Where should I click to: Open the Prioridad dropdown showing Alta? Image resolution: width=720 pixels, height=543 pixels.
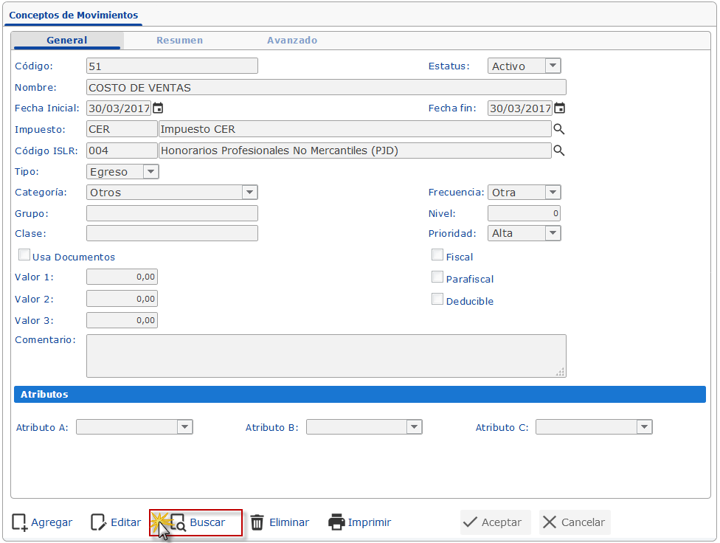click(x=524, y=233)
